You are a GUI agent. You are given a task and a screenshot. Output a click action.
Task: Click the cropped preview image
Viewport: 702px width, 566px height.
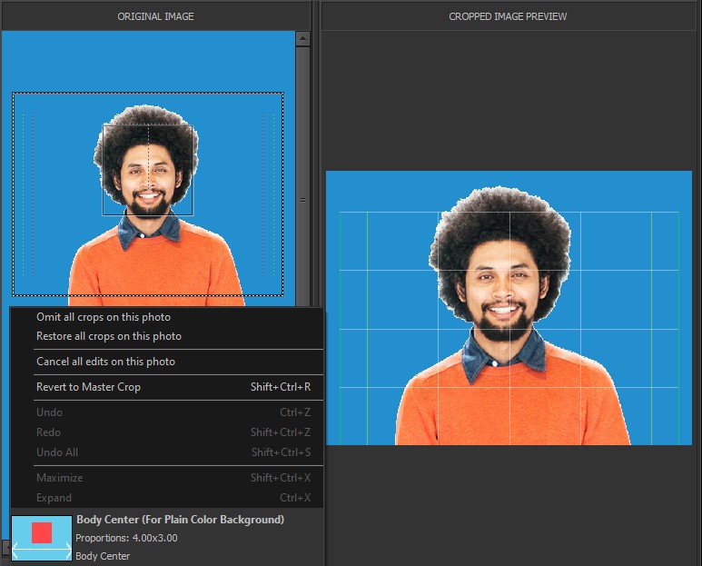pos(508,308)
